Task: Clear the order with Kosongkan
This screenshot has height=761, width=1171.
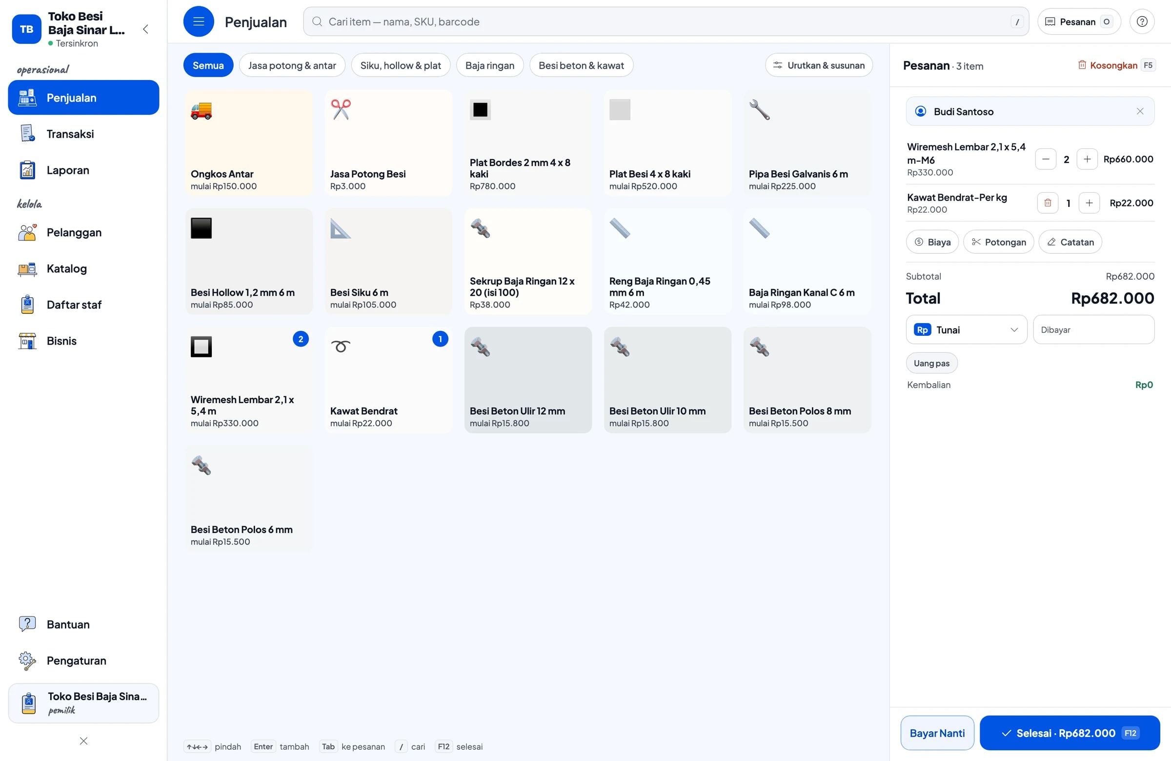Action: (x=1116, y=65)
